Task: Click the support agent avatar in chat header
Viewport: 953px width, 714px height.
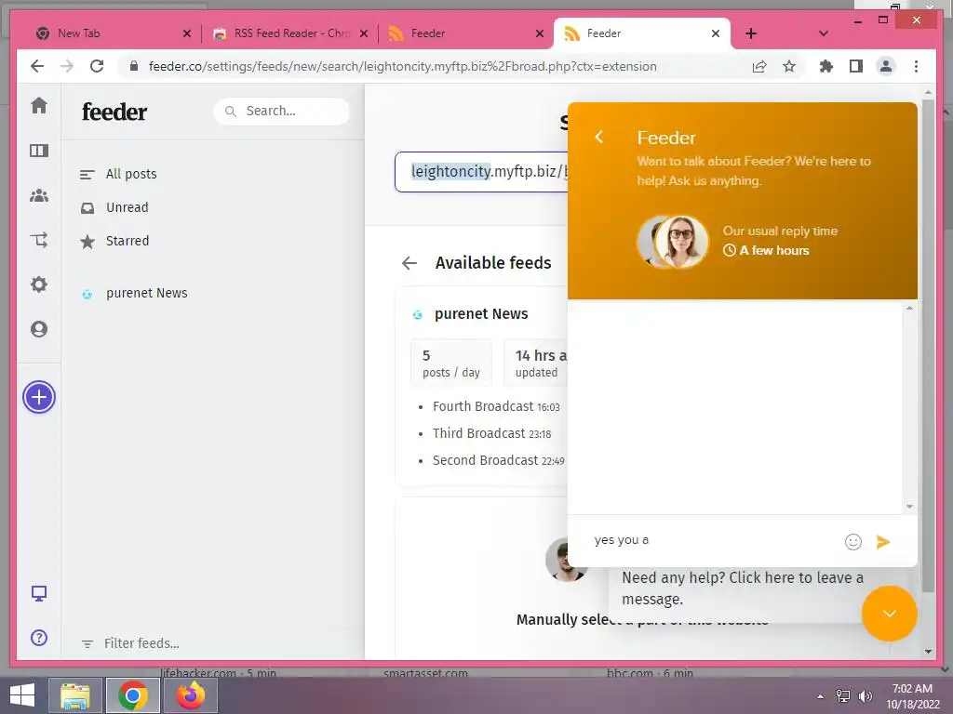Action: click(x=680, y=242)
